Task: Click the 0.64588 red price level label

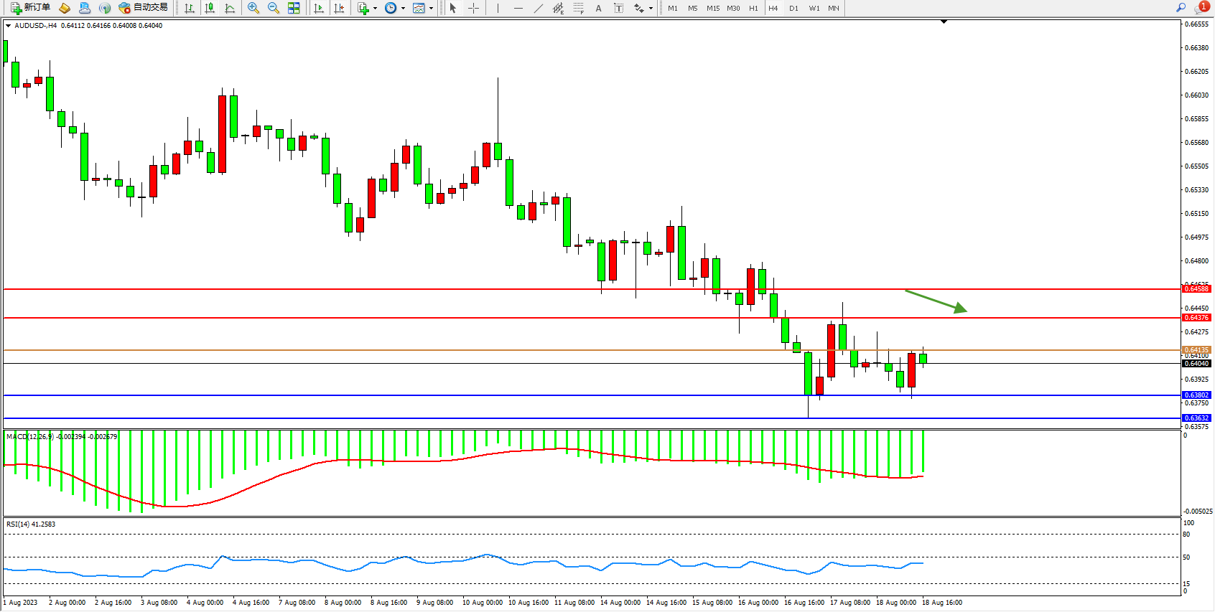Action: coord(1196,289)
